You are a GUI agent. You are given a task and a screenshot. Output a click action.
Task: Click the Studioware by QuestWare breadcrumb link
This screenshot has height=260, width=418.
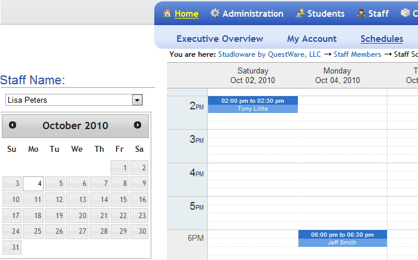click(x=269, y=54)
